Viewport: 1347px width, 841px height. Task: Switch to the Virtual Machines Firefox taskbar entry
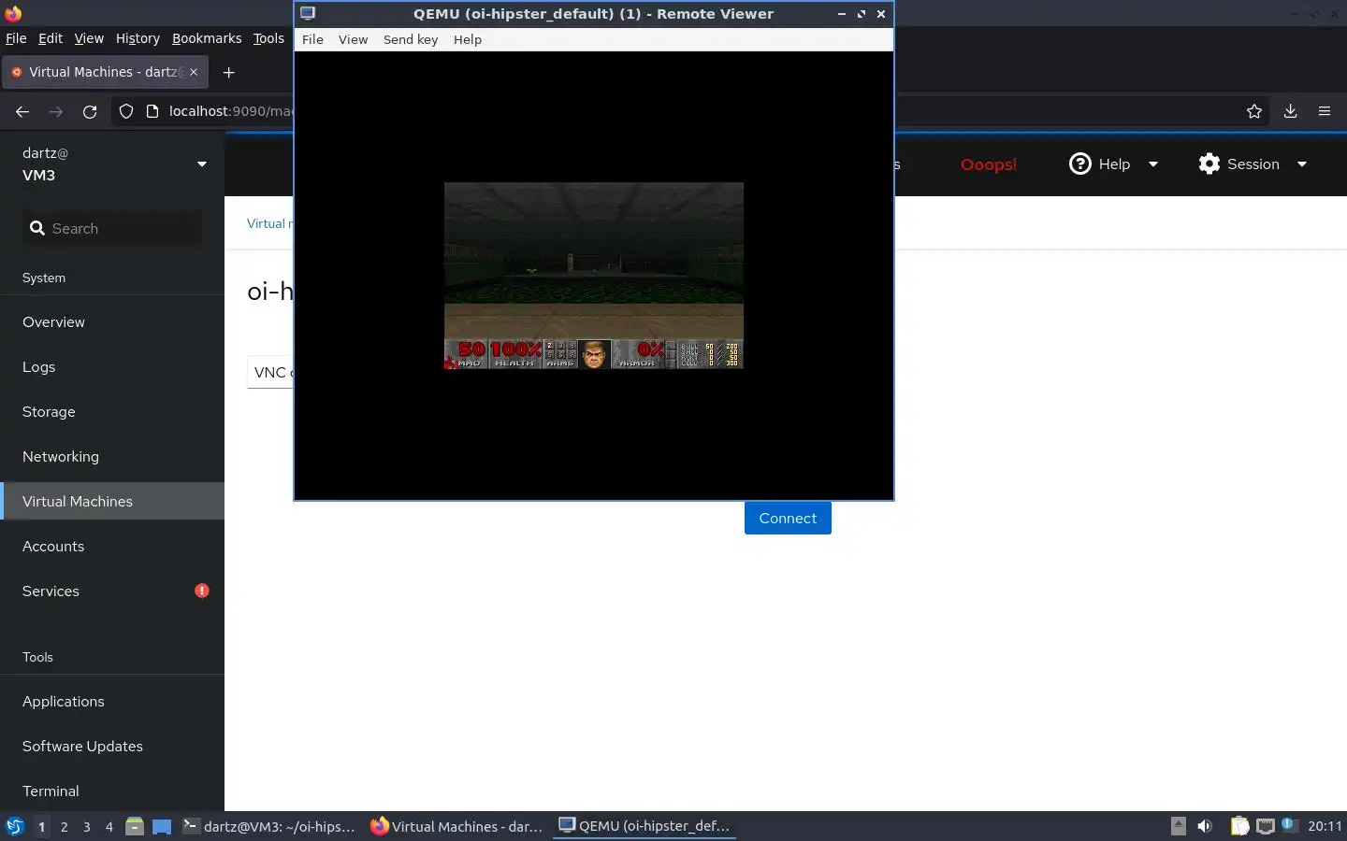(x=457, y=826)
